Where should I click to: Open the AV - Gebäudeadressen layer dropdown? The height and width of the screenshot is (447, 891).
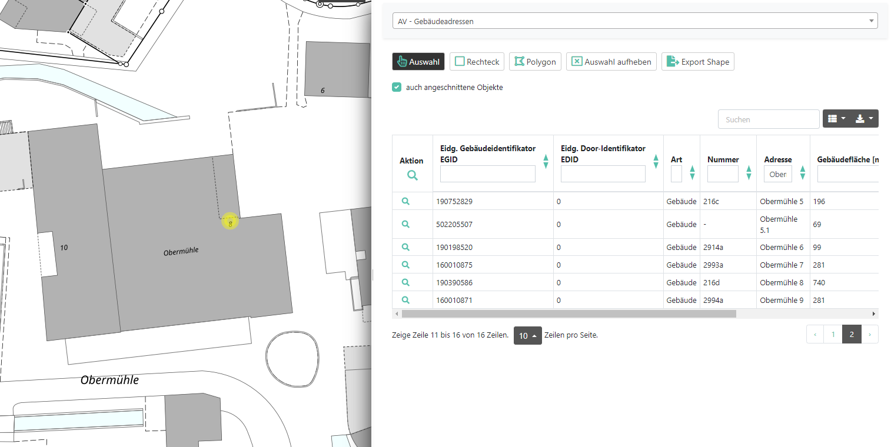635,21
